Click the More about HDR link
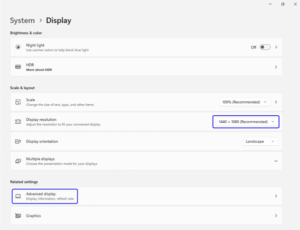This screenshot has width=300, height=230. click(39, 70)
